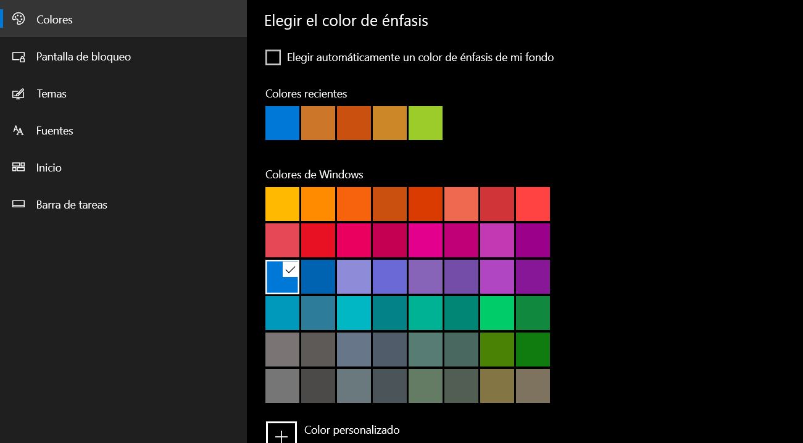Enable automatic accent color from background checkbox

[273, 57]
